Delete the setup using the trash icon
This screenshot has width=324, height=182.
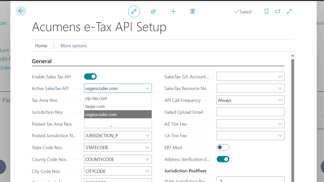193,11
